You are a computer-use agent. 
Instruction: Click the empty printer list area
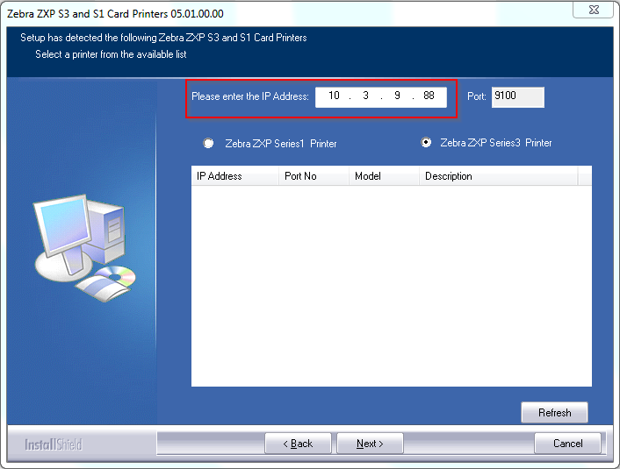(392, 286)
